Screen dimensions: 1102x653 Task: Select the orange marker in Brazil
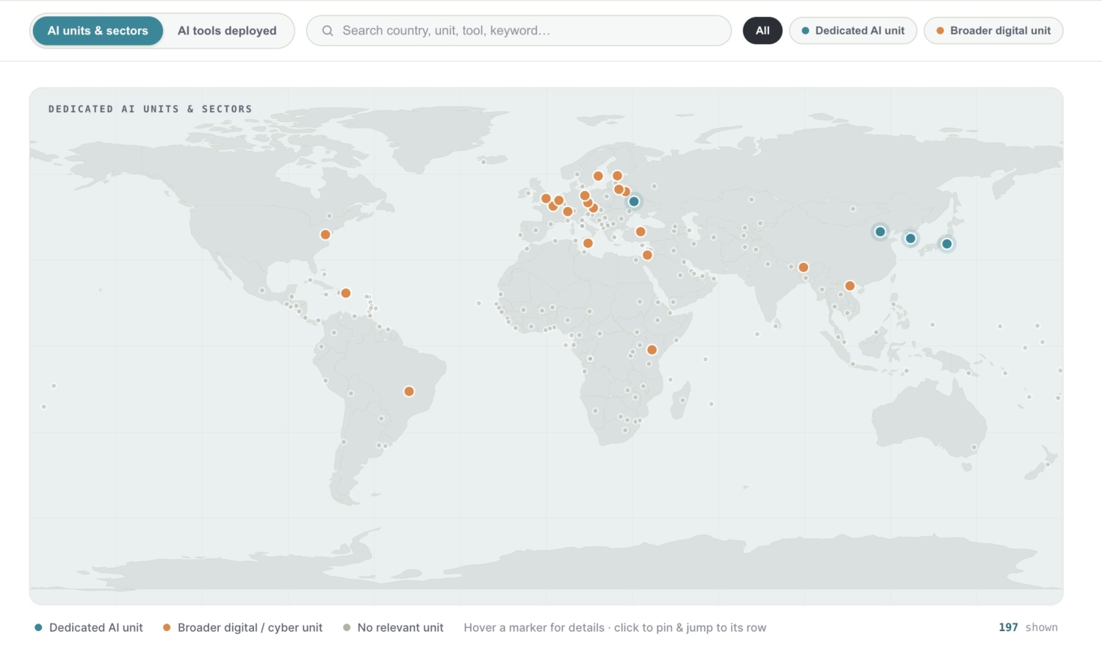click(409, 392)
